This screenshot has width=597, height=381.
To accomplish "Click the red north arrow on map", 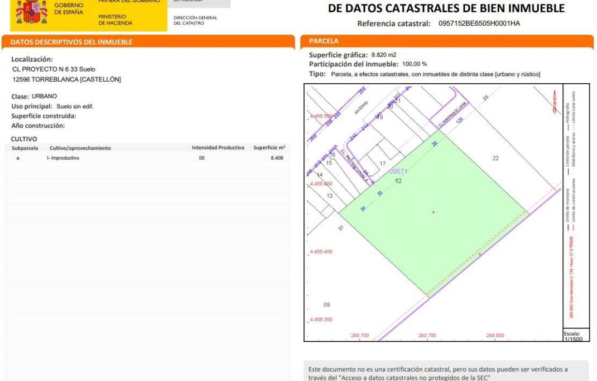I will point(553,104).
